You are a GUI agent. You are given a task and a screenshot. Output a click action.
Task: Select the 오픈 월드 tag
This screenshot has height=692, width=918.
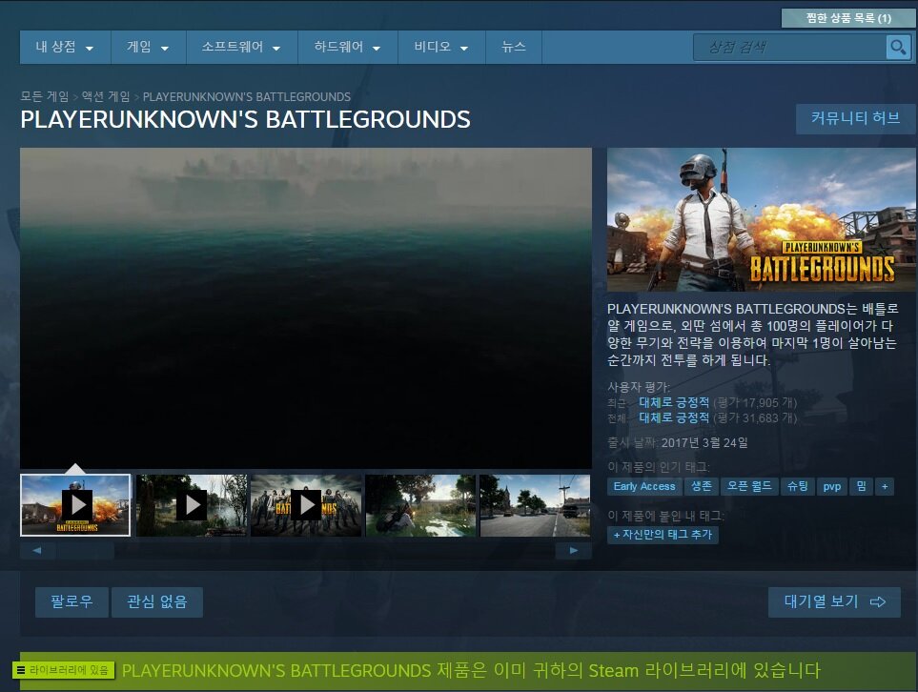click(749, 486)
